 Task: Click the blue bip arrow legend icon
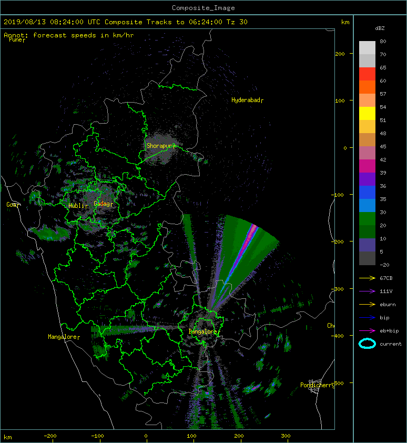367,318
